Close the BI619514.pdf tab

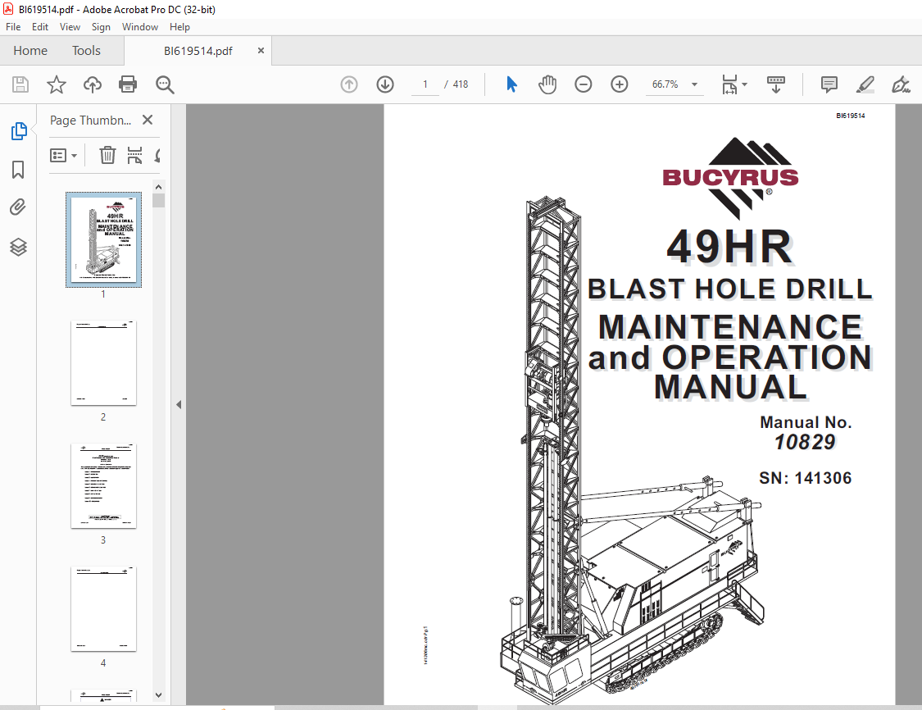coord(261,51)
